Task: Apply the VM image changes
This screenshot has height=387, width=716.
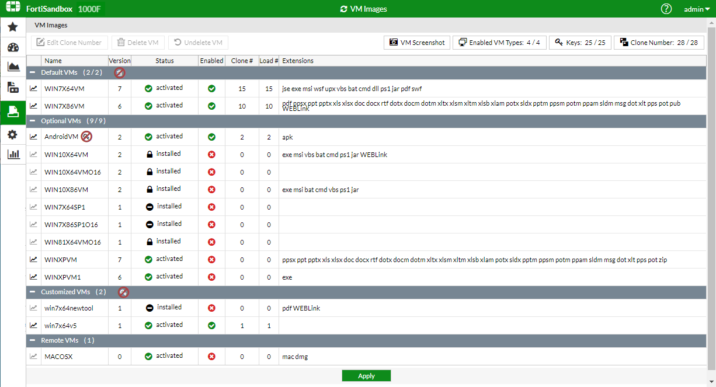Action: (366, 376)
